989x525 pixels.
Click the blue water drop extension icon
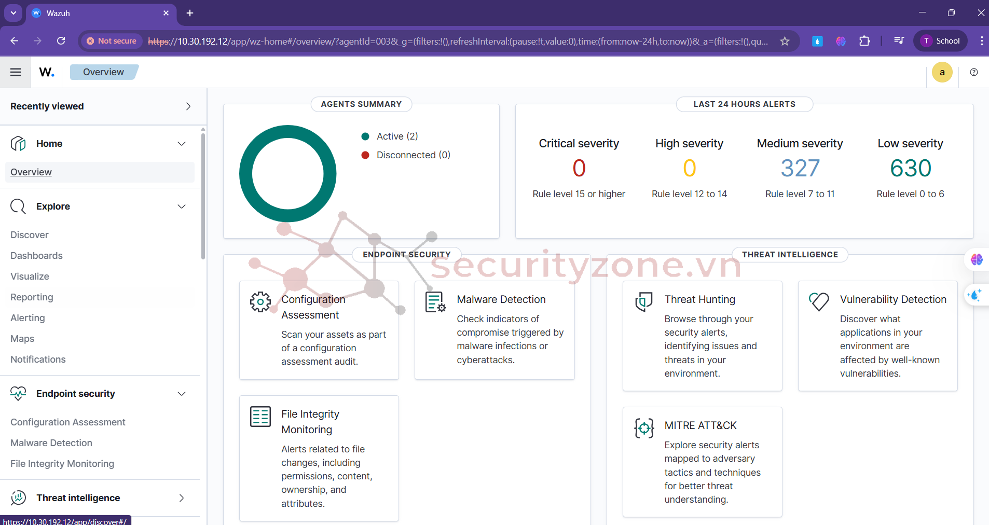point(817,41)
